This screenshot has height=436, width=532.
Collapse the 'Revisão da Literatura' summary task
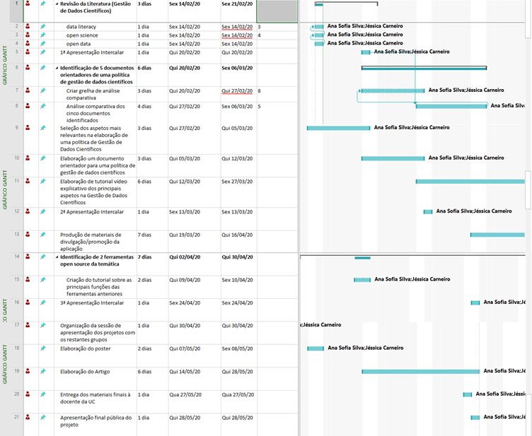click(57, 4)
